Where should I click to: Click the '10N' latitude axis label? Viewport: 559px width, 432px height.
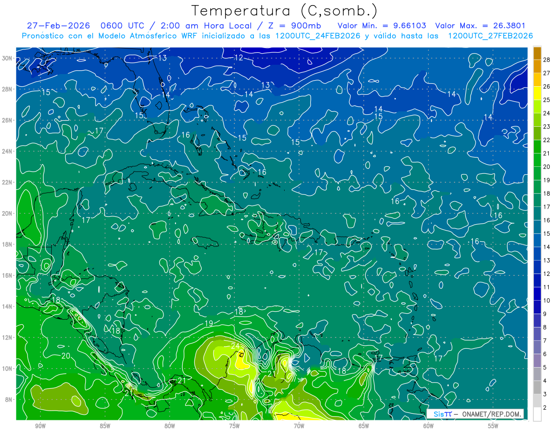[x=7, y=369]
